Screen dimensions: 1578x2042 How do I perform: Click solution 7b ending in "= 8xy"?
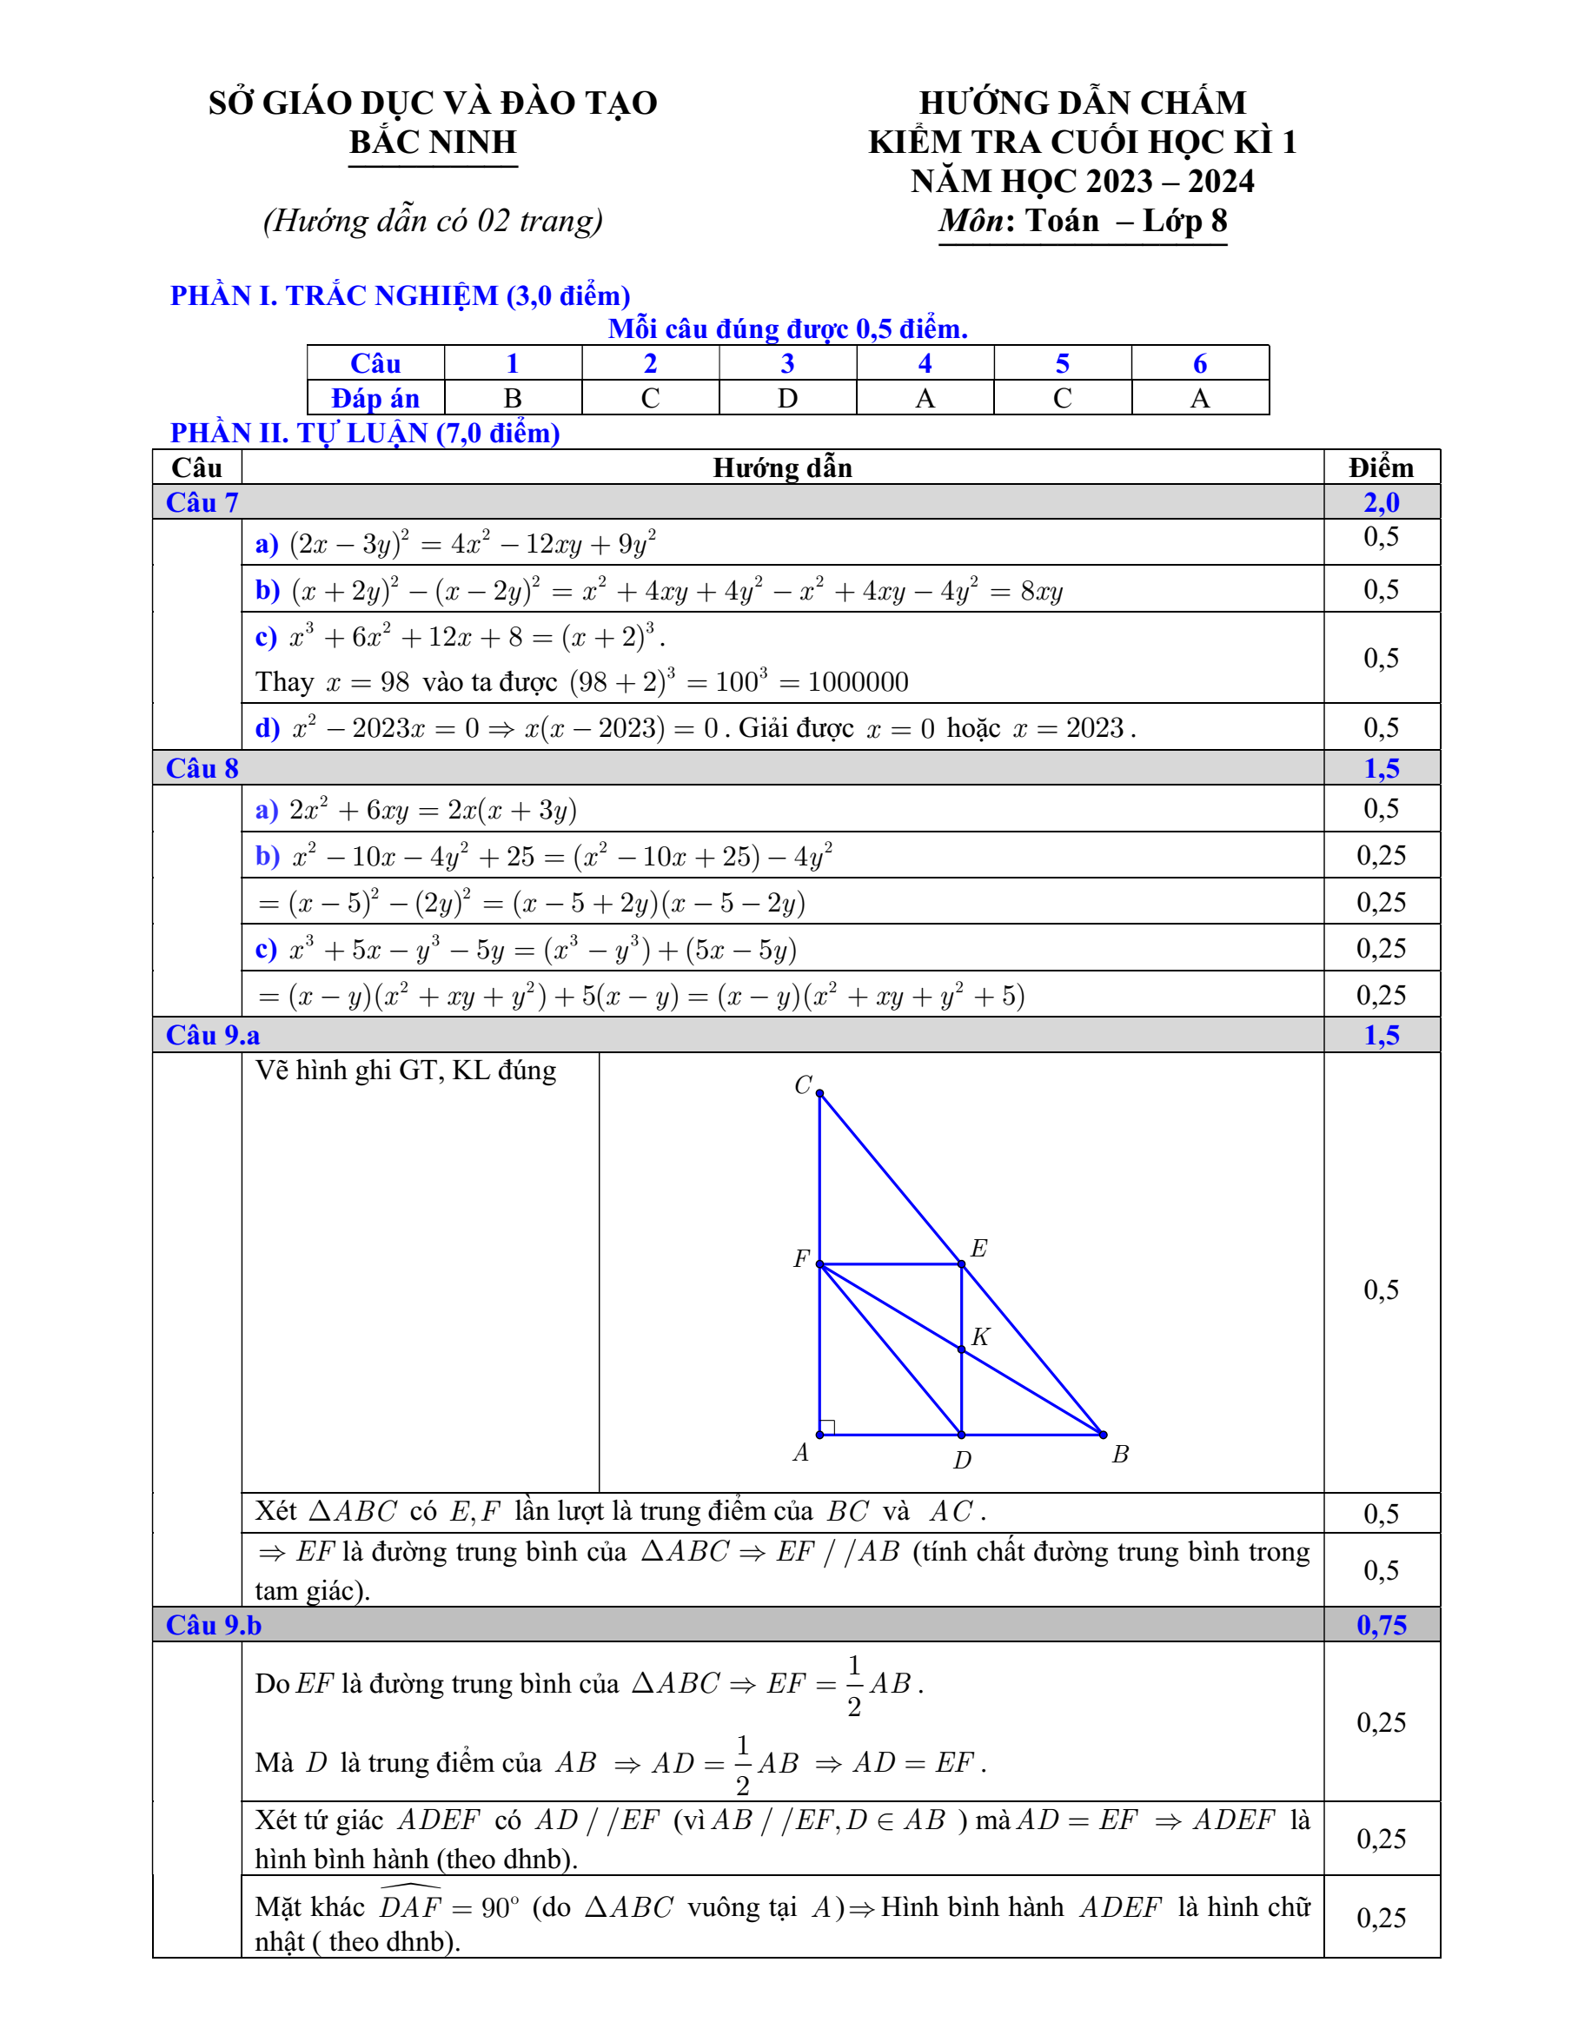click(659, 590)
